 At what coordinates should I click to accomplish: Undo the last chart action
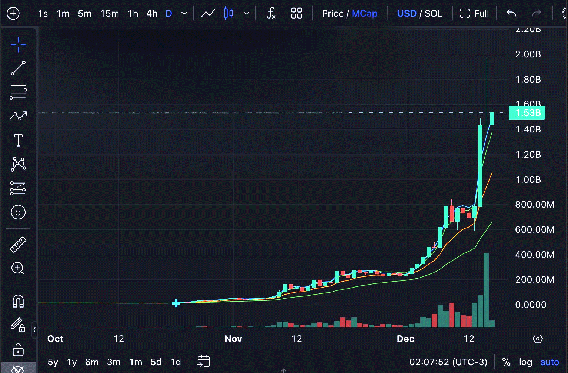[x=511, y=14]
